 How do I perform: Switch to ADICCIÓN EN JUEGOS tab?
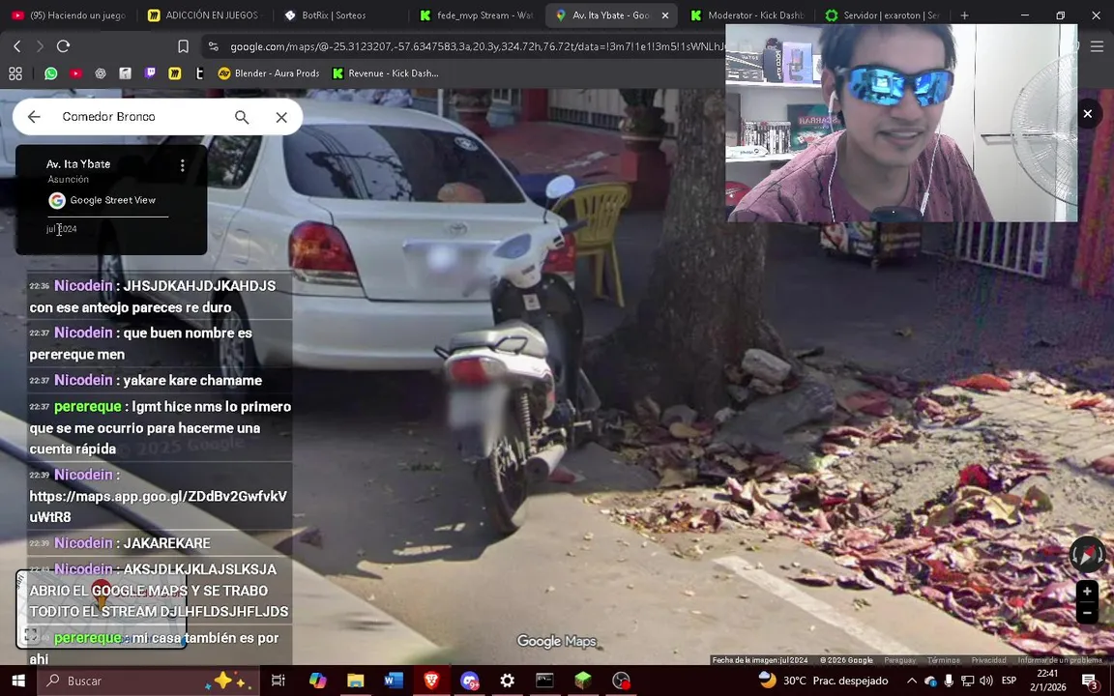pyautogui.click(x=205, y=14)
